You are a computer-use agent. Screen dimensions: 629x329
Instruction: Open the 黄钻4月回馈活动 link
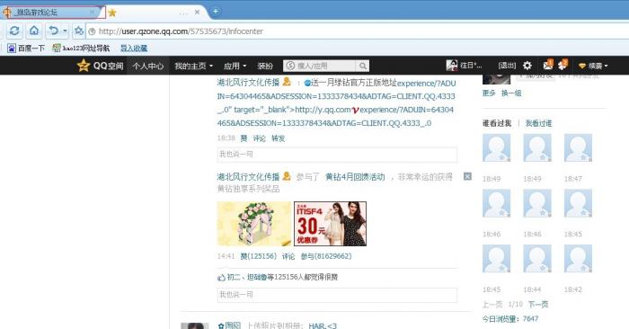pyautogui.click(x=355, y=177)
